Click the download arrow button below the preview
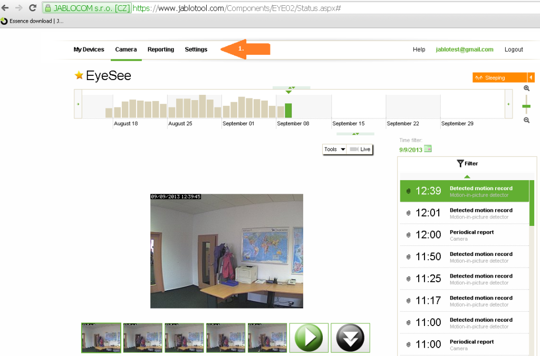 350,338
